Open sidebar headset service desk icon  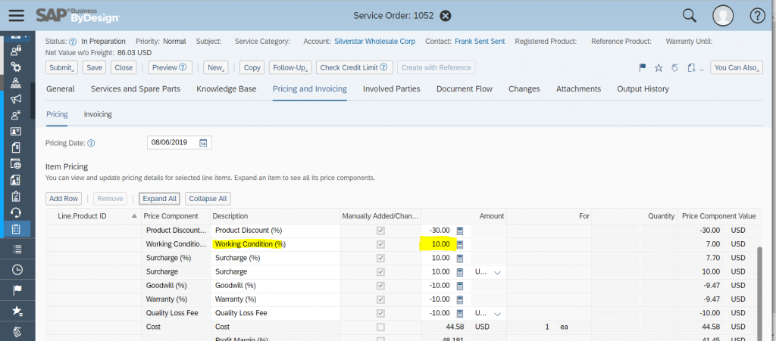coord(16,212)
